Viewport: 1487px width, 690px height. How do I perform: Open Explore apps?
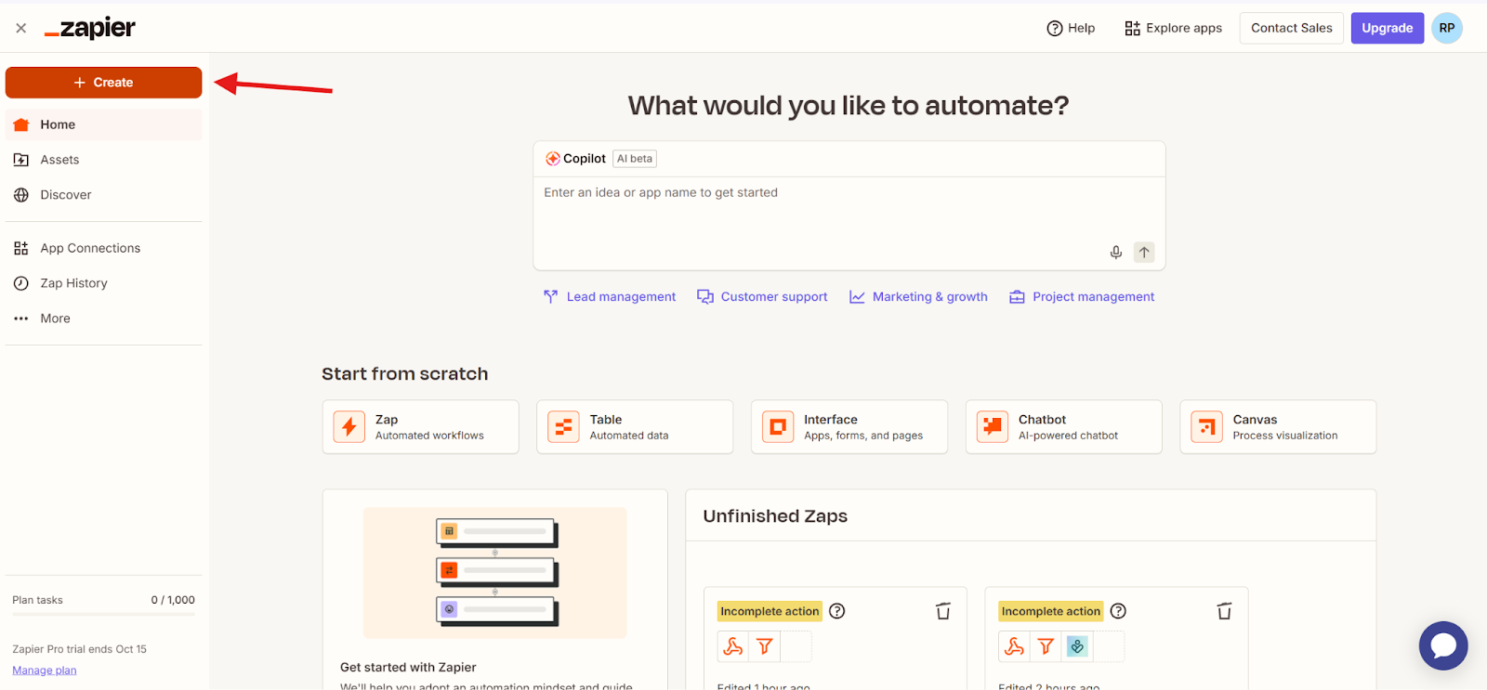click(1173, 28)
